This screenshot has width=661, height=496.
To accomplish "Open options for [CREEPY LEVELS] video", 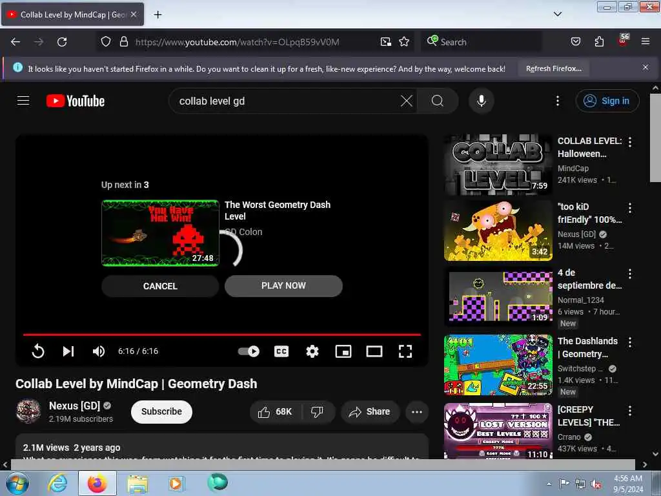I will [630, 411].
